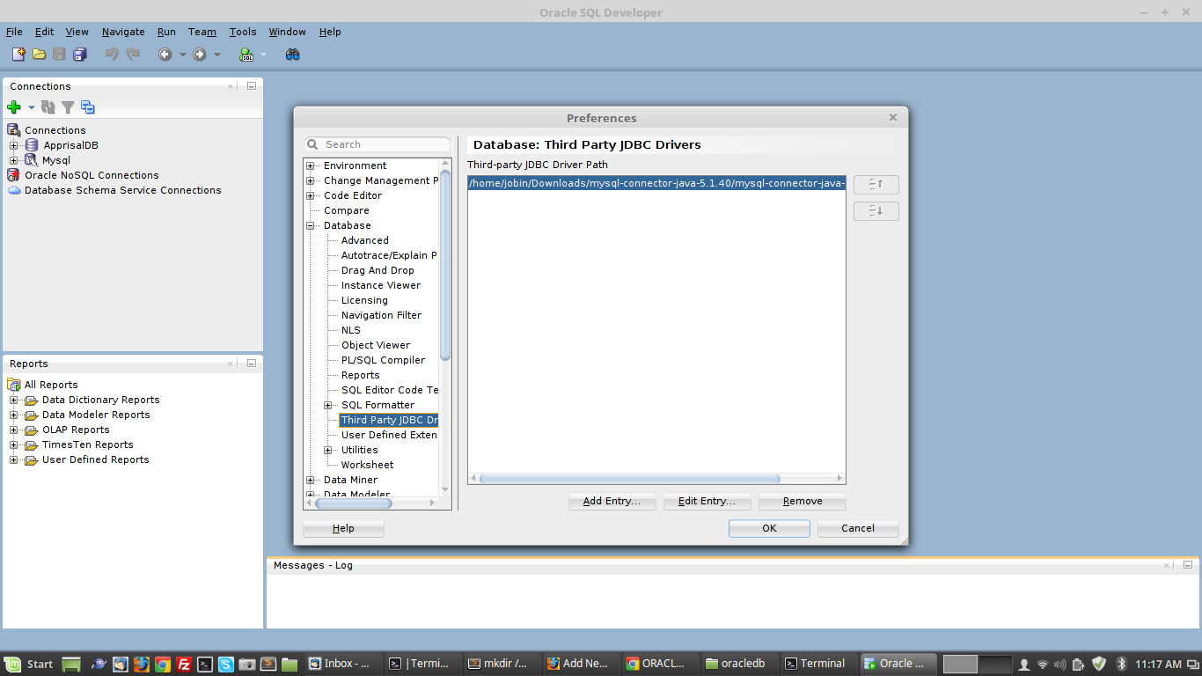Click the Add Entry... button

612,501
